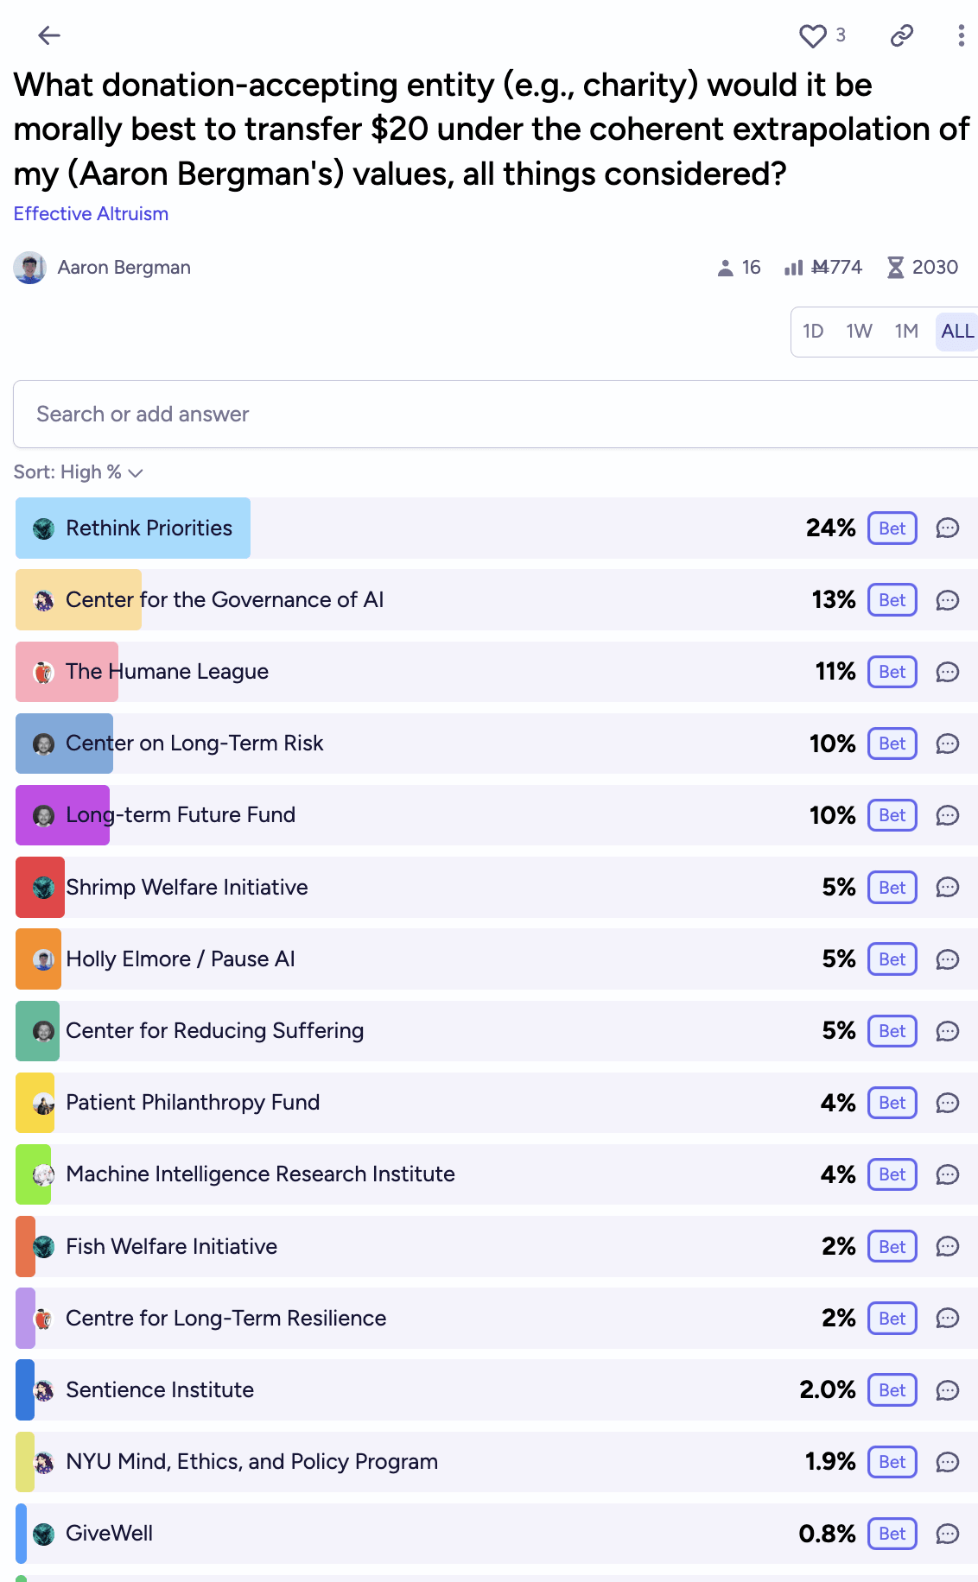The width and height of the screenshot is (978, 1582).
Task: Open Aaron Bergman's profile name link
Action: click(124, 268)
